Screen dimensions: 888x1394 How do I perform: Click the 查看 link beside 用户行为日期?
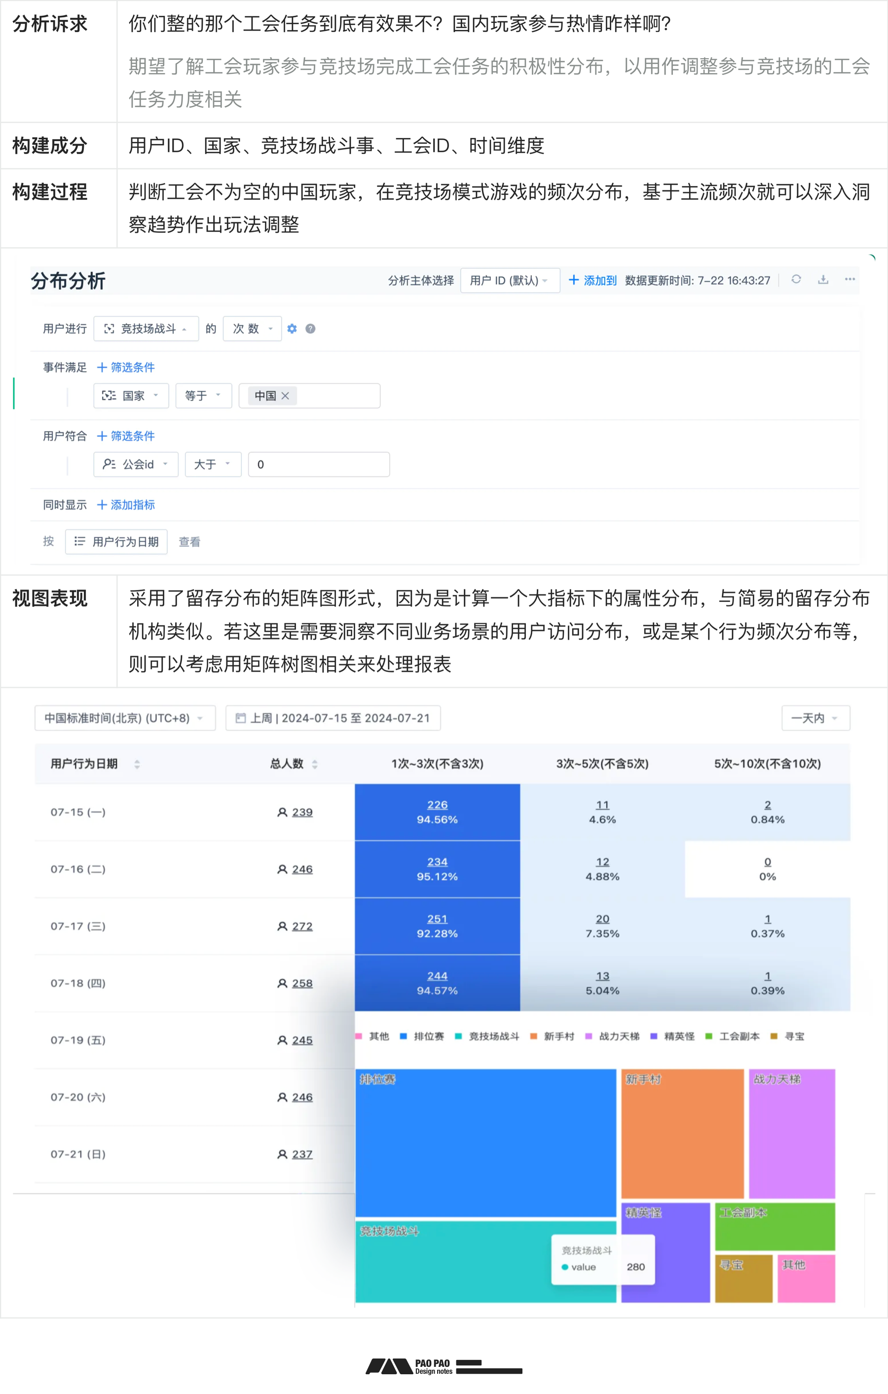pos(189,541)
